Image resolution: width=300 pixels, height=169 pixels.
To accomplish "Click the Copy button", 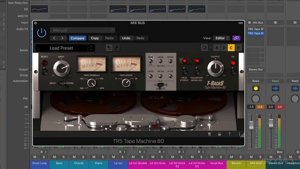I will coord(95,38).
